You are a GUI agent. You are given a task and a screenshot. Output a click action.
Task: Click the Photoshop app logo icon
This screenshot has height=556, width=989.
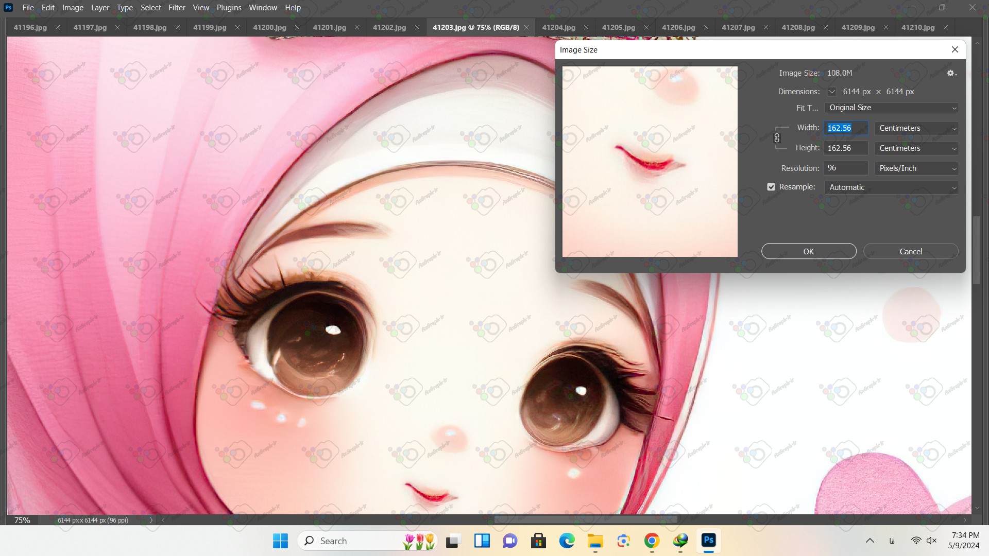[x=8, y=7]
